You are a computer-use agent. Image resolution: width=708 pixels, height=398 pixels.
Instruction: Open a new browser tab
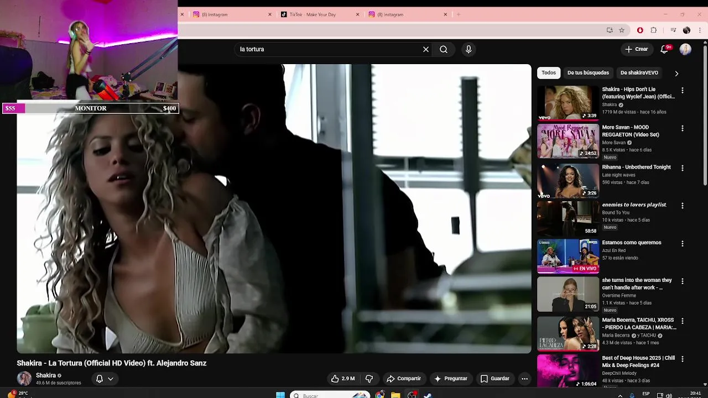458,14
